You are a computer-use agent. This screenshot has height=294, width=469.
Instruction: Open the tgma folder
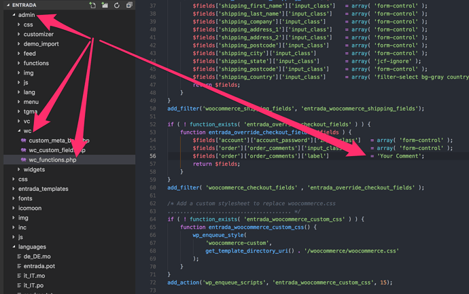(31, 111)
